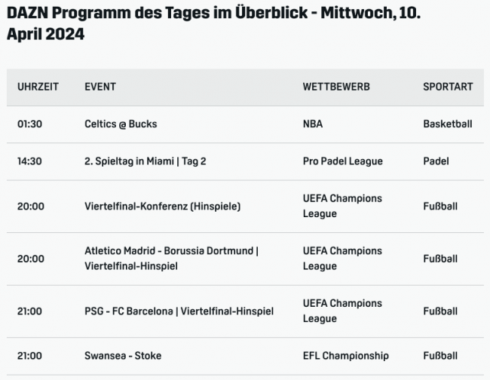
Task: Select the 14:30 time cell
Action: tap(30, 161)
